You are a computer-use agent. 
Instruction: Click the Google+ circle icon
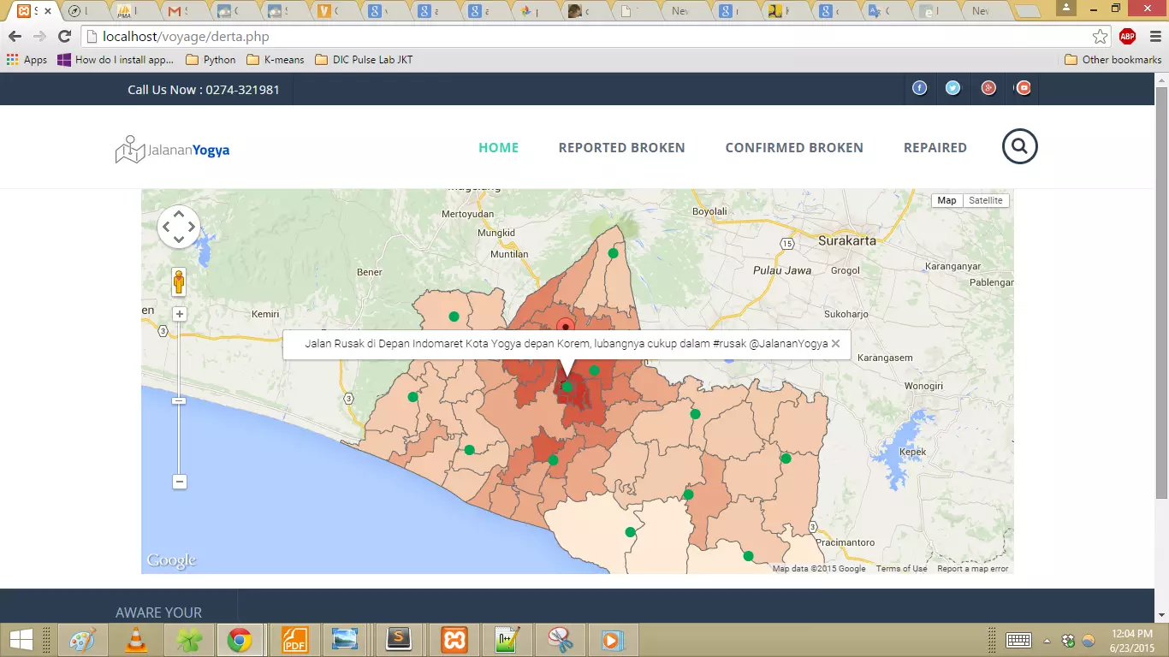point(988,87)
